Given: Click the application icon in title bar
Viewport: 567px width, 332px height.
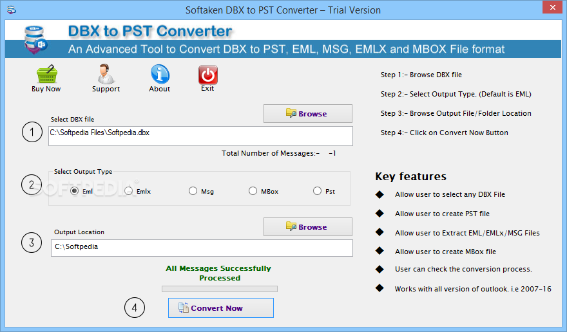Looking at the screenshot, I should pos(12,10).
